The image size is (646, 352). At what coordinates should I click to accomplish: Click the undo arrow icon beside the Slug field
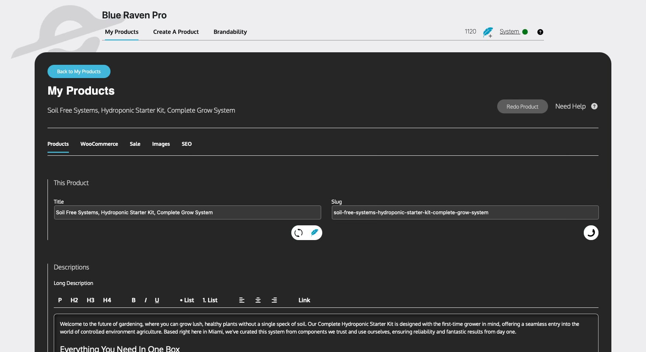coord(591,232)
